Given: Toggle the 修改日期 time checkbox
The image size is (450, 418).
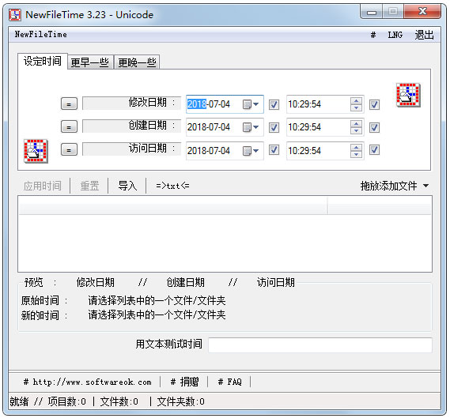Looking at the screenshot, I should (374, 104).
